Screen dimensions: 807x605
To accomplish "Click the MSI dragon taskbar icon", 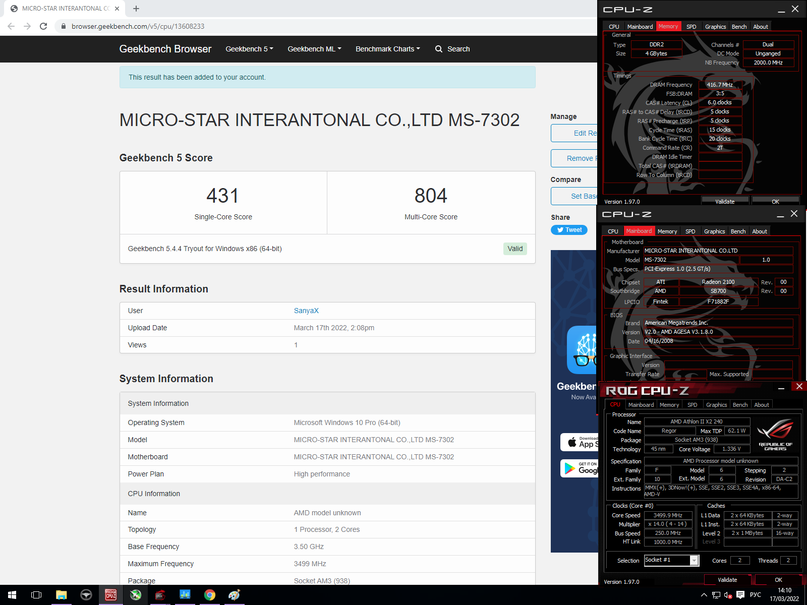I will point(160,595).
